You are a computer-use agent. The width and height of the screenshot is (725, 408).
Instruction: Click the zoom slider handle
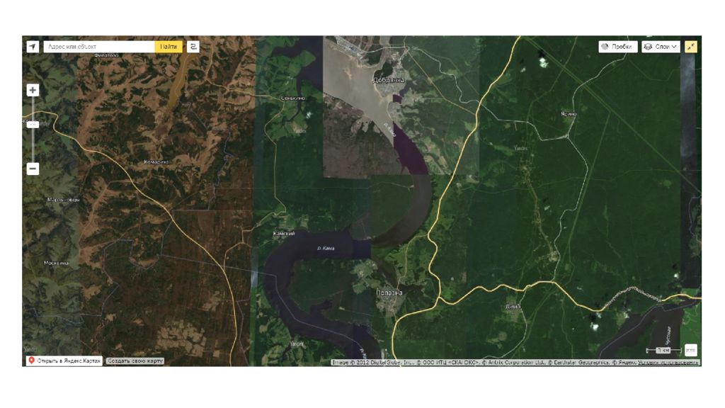(33, 125)
